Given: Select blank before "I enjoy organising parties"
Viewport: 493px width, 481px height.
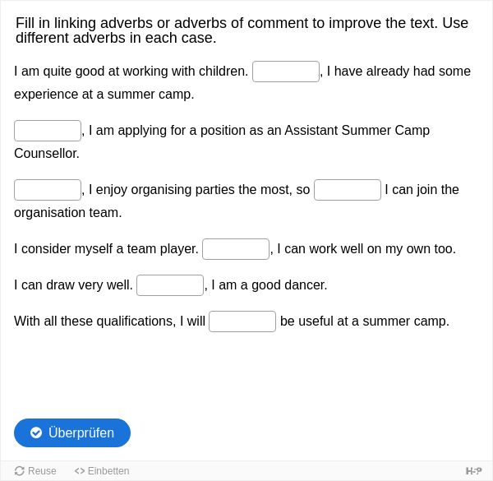Looking at the screenshot, I should point(48,190).
